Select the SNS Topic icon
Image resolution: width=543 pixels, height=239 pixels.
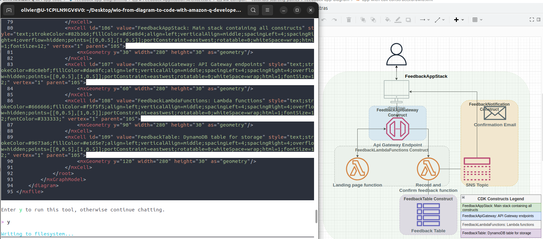coord(477,169)
